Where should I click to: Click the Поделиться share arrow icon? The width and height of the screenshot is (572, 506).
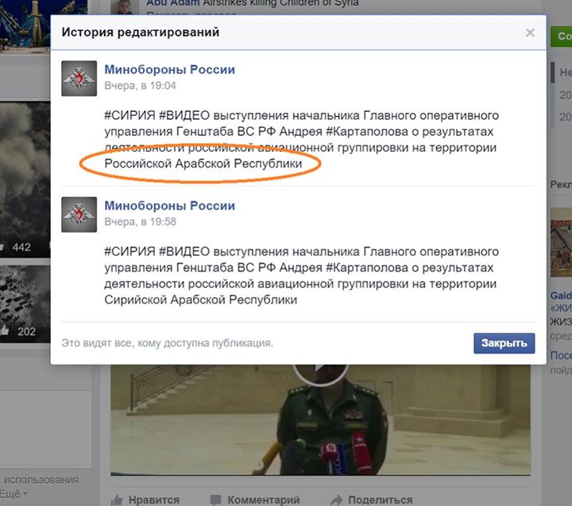(x=336, y=500)
